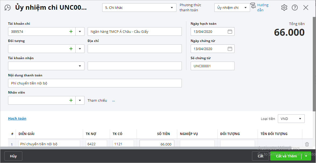Open the Hướng dẫn guide link
The width and height of the screenshot is (316, 163).
coord(262,7)
